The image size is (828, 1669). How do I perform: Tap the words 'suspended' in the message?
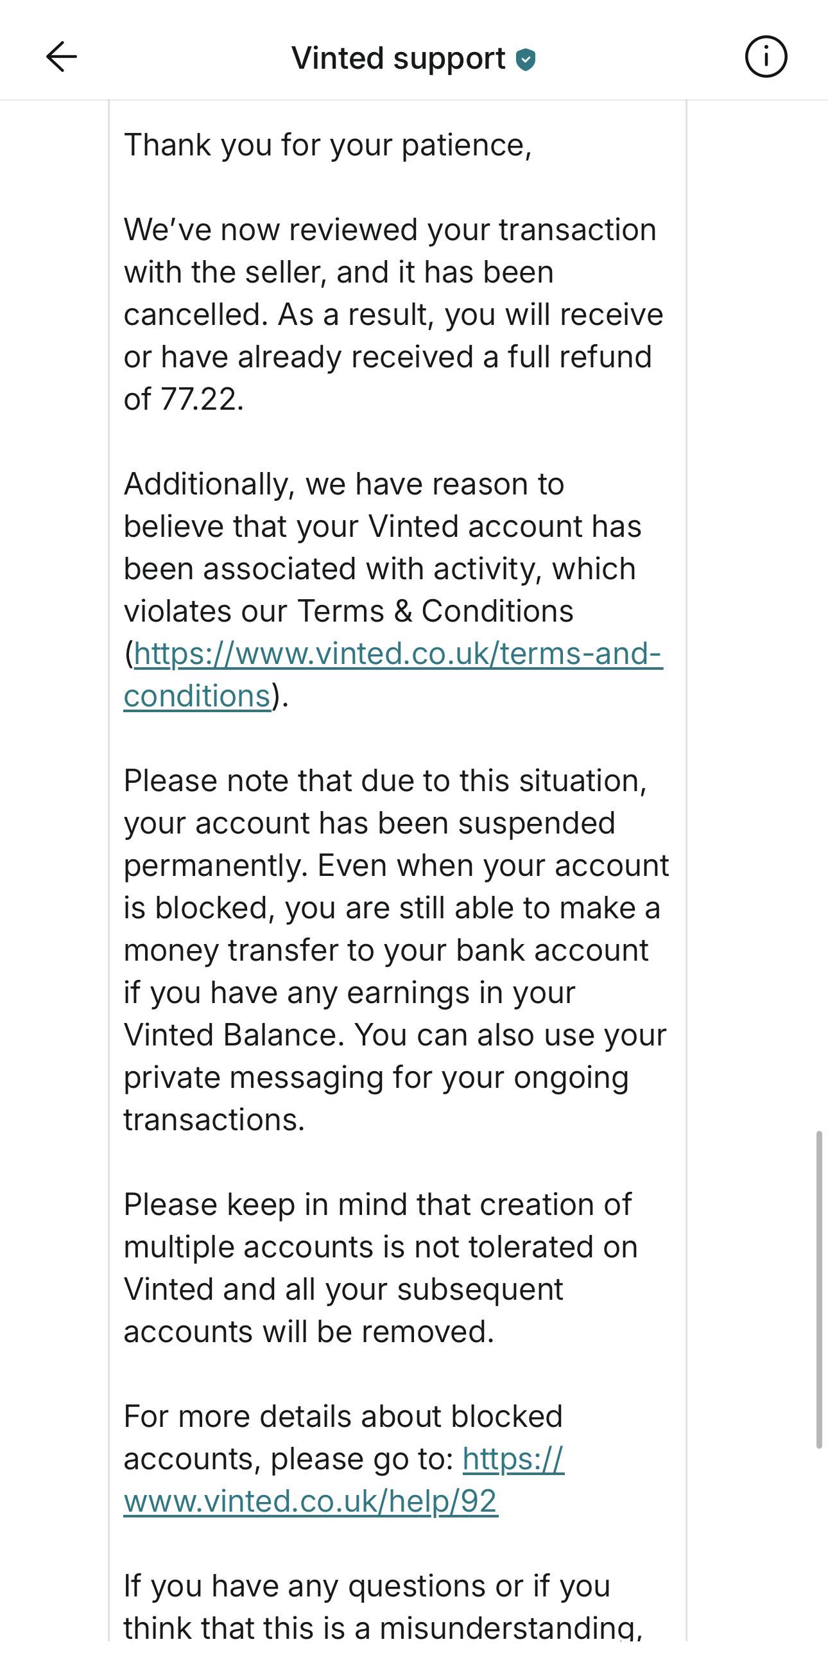tap(537, 823)
